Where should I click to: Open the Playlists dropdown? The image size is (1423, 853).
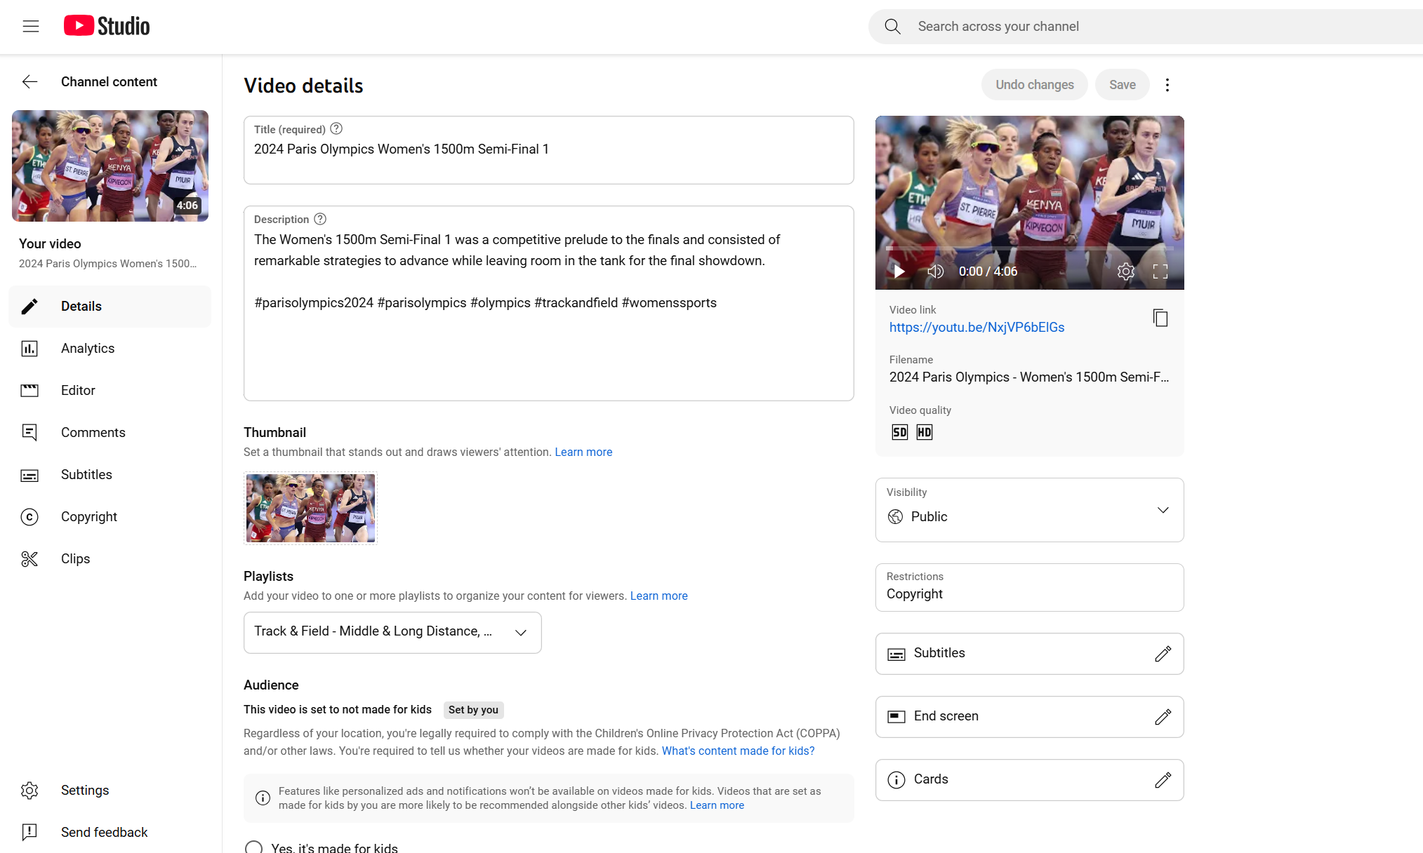click(x=520, y=633)
